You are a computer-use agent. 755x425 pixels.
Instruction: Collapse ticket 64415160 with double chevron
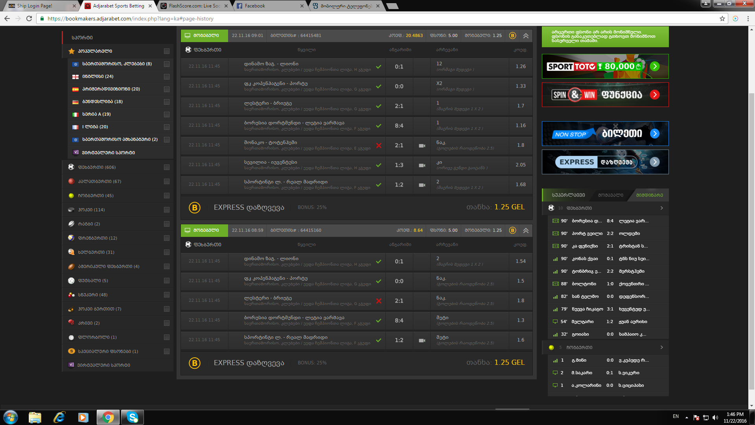tap(526, 230)
